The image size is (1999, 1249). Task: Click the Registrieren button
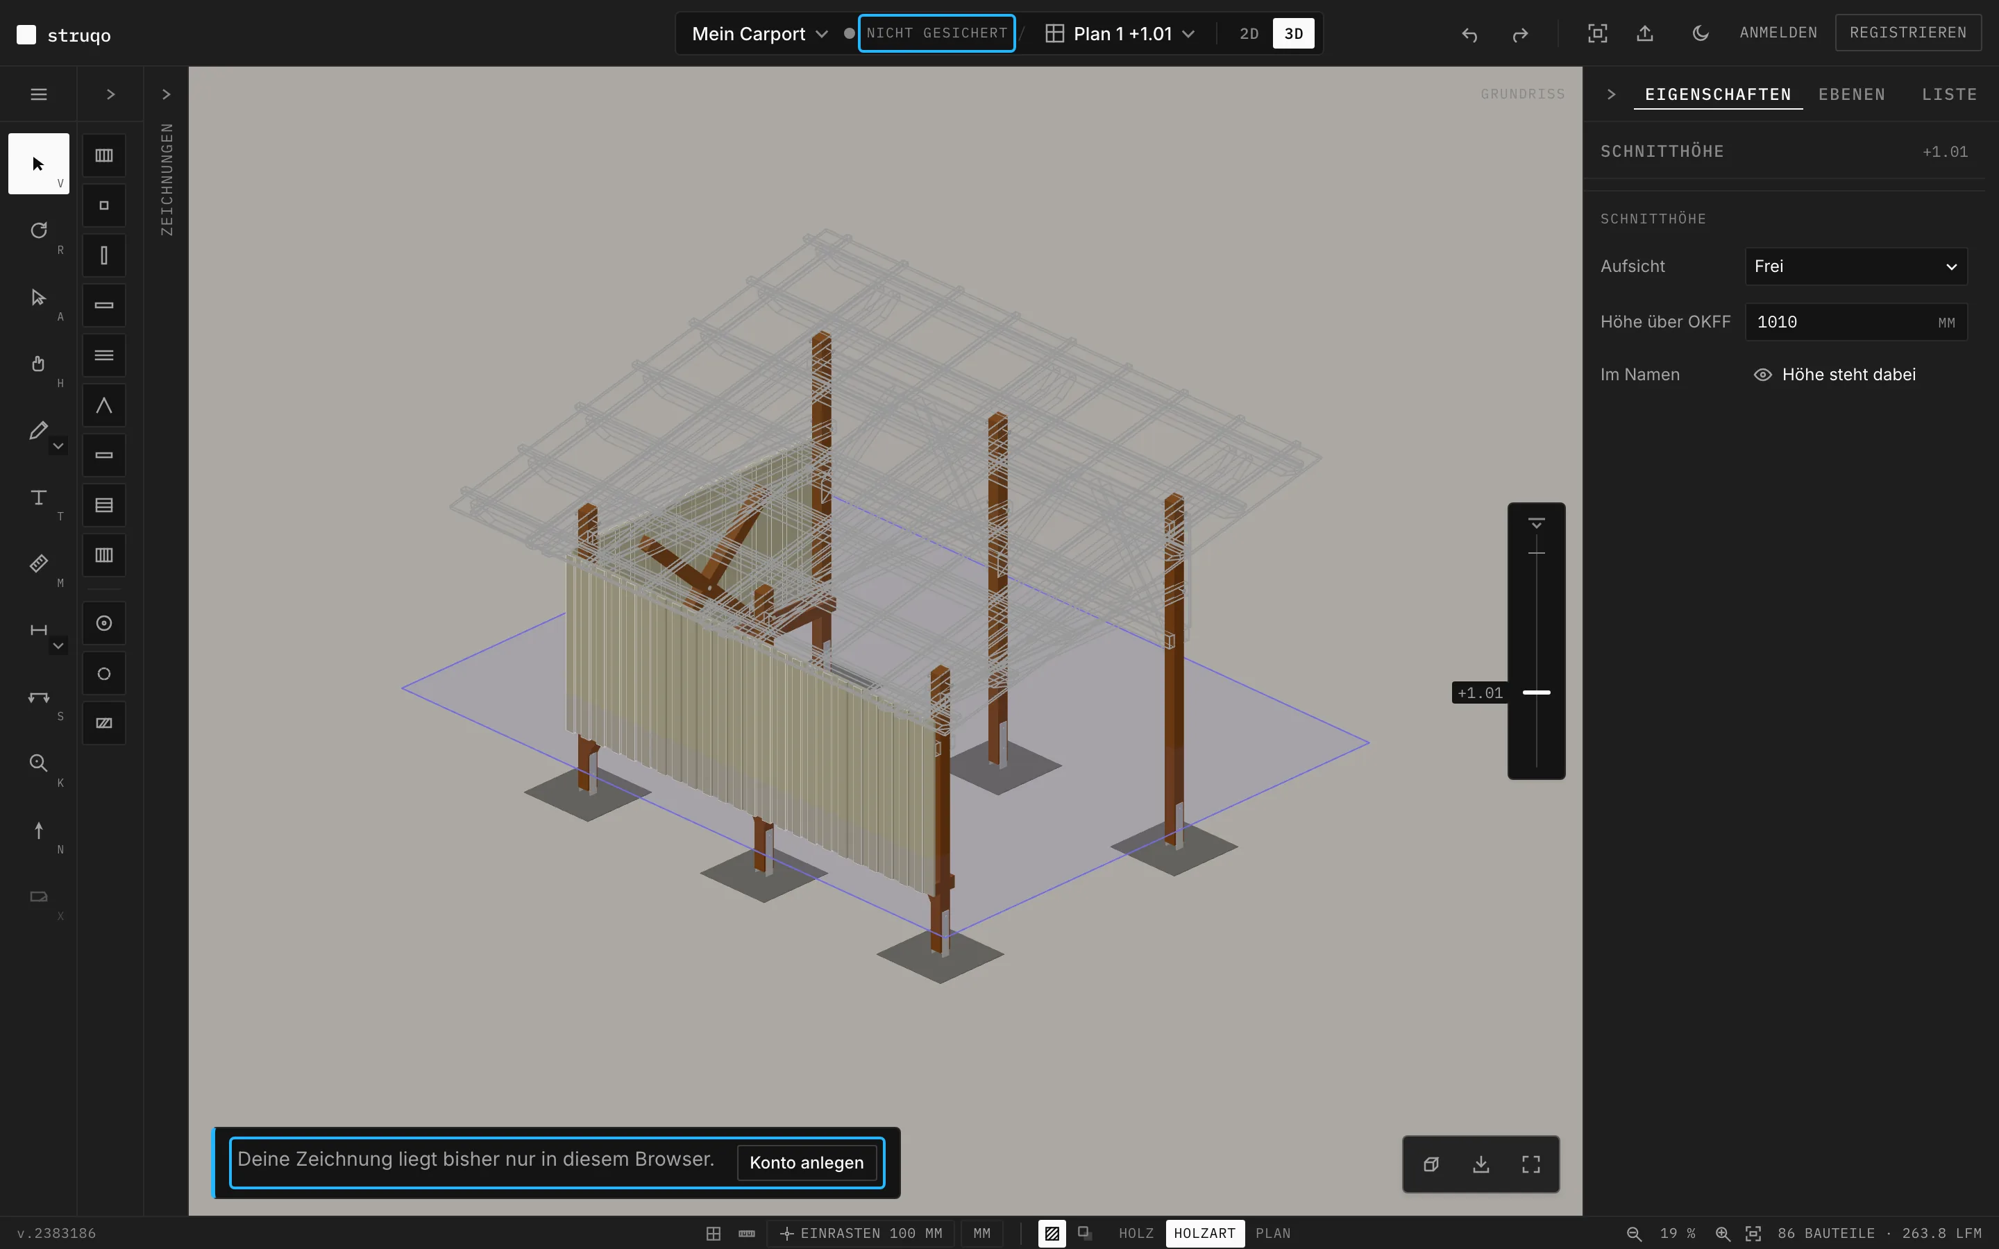pos(1907,33)
